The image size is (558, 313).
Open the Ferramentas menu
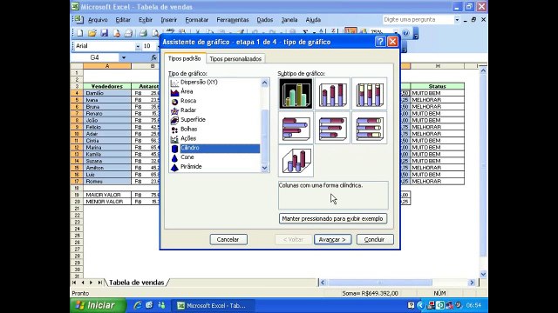[x=233, y=20]
